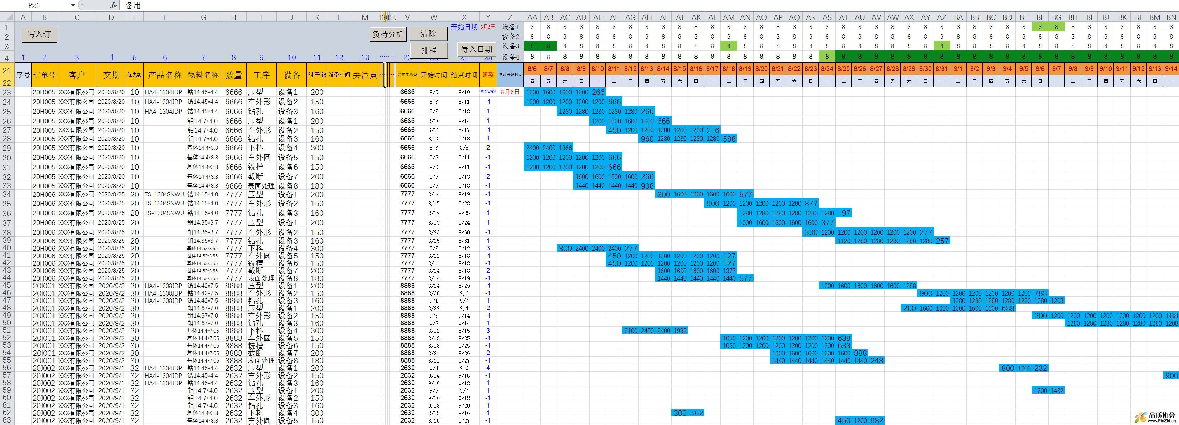Click cell 20I001 in row 45
Screen dimensions: 1179x425
click(x=45, y=286)
